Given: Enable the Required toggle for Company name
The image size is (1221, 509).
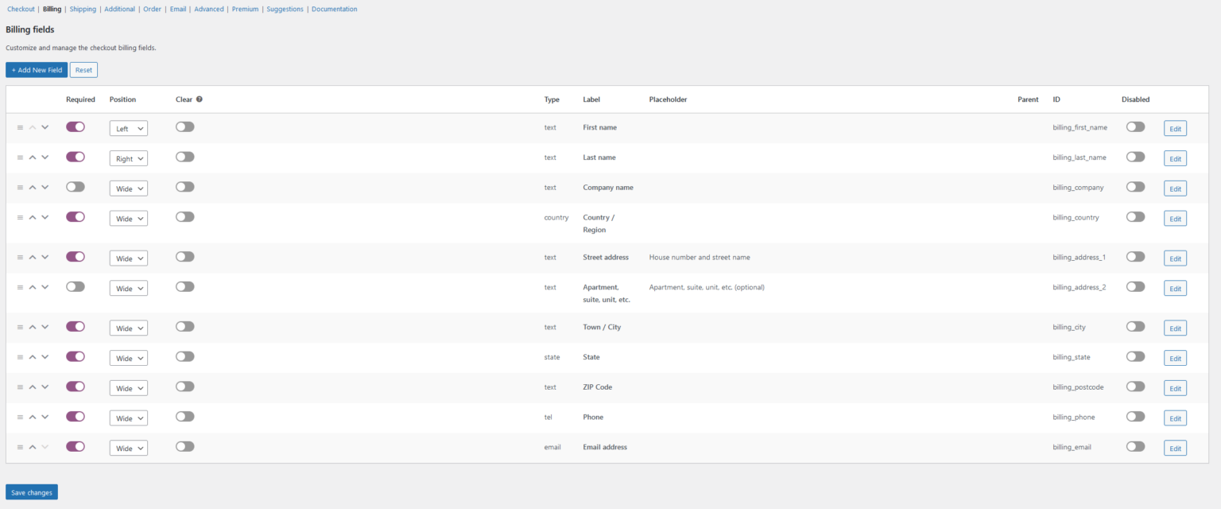Looking at the screenshot, I should click(75, 187).
